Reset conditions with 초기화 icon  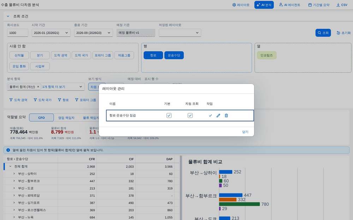(x=343, y=33)
